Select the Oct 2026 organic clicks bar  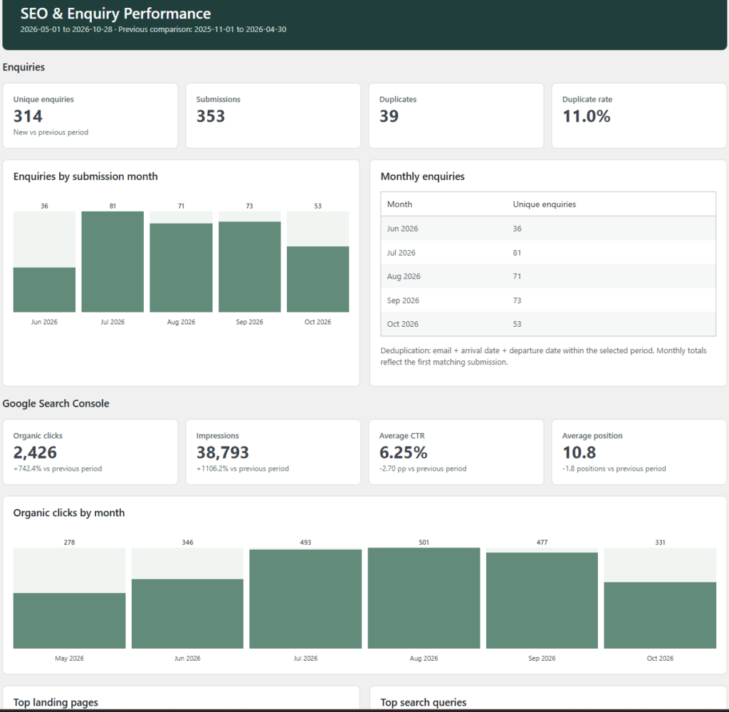660,615
